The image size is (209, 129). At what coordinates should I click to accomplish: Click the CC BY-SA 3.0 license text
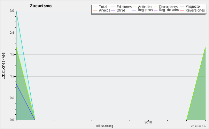pyautogui.click(x=198, y=127)
